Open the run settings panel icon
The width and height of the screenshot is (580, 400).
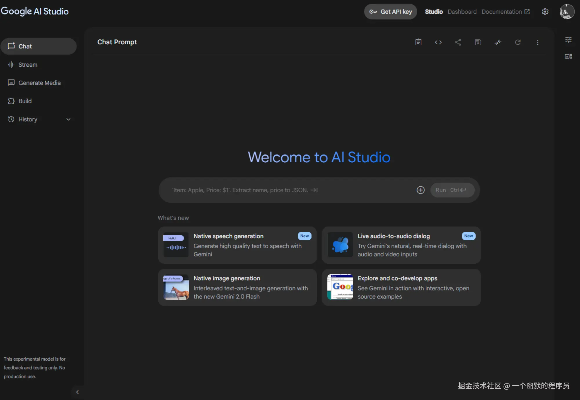(568, 40)
